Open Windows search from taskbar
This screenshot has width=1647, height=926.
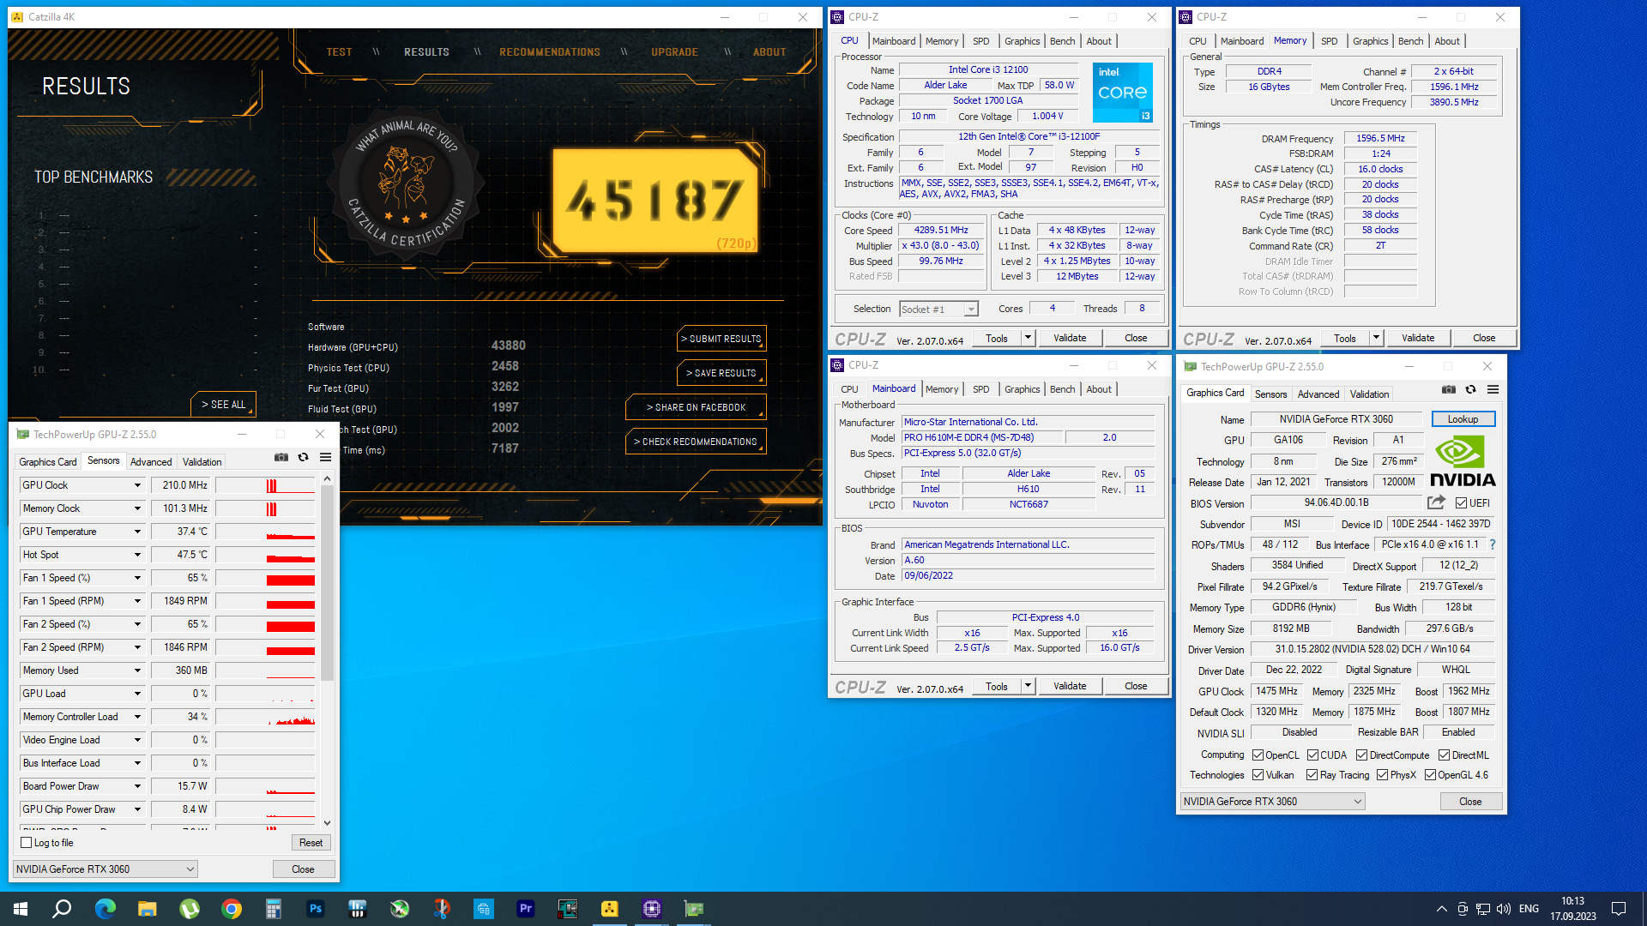[x=62, y=909]
